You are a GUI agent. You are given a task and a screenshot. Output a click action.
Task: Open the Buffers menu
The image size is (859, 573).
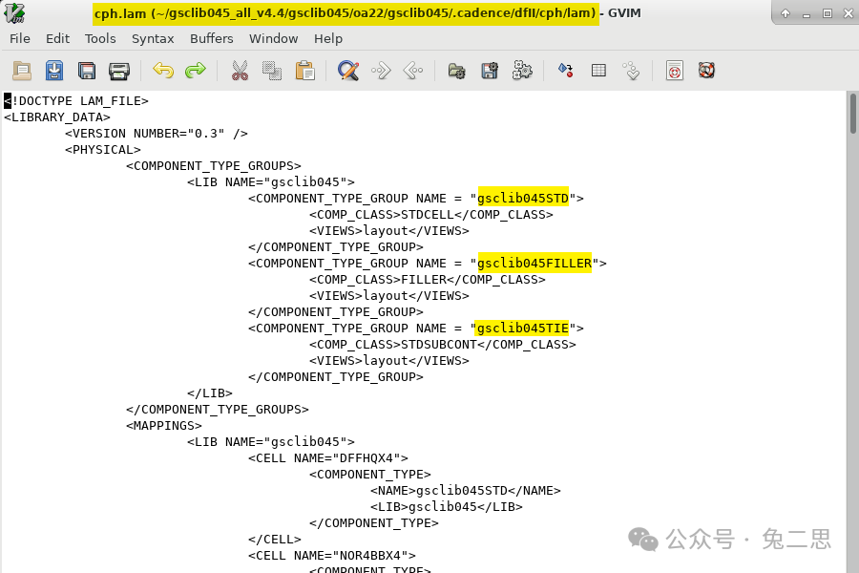coord(212,38)
